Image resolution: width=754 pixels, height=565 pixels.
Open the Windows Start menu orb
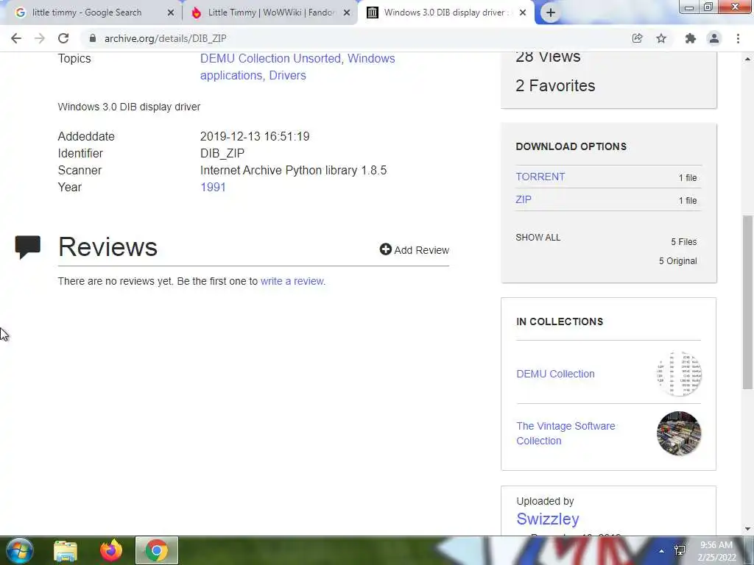(19, 550)
